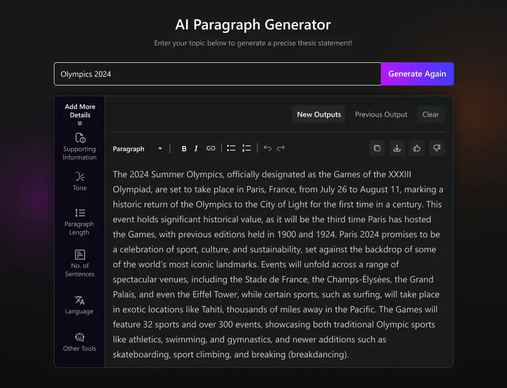Copy the generated paragraph
This screenshot has height=388, width=507.
click(377, 148)
